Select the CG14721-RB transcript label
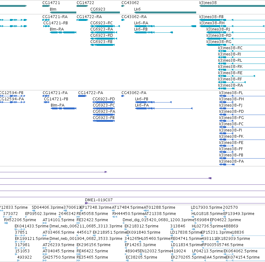 click(56, 23)
